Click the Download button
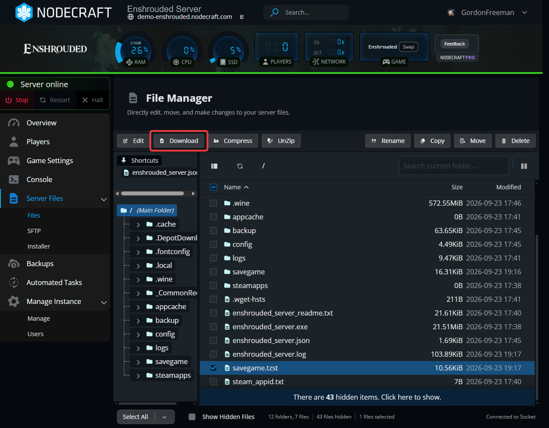 (179, 140)
